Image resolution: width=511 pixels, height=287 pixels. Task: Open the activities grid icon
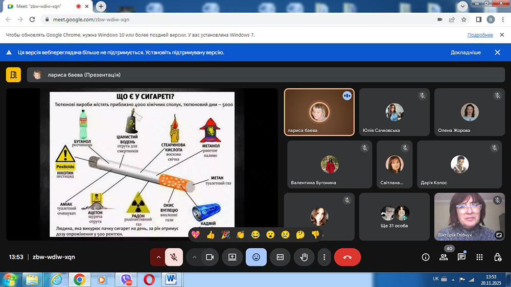click(x=479, y=257)
